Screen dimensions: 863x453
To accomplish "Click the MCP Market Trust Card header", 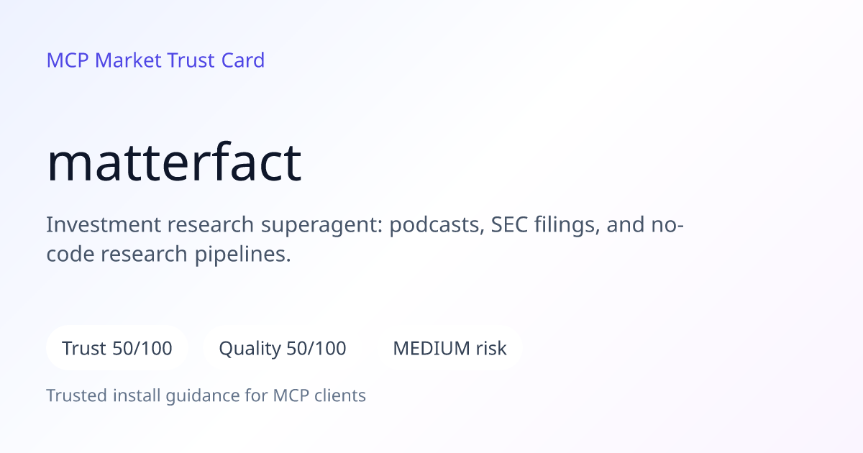I will click(155, 60).
